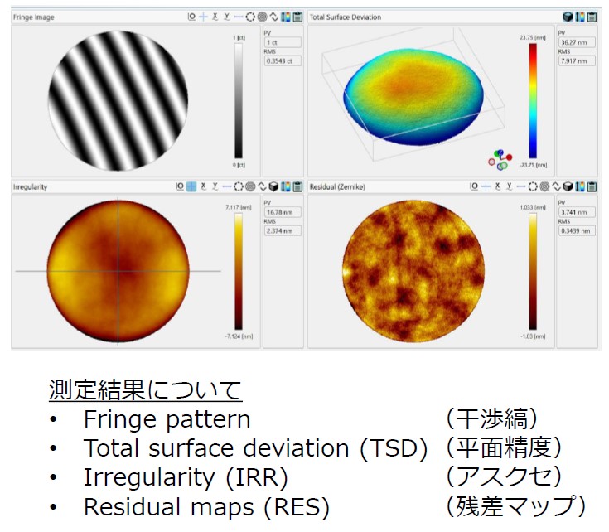Click the Irregularity circular map
Viewport: 609px width, 532px height.
pyautogui.click(x=118, y=271)
